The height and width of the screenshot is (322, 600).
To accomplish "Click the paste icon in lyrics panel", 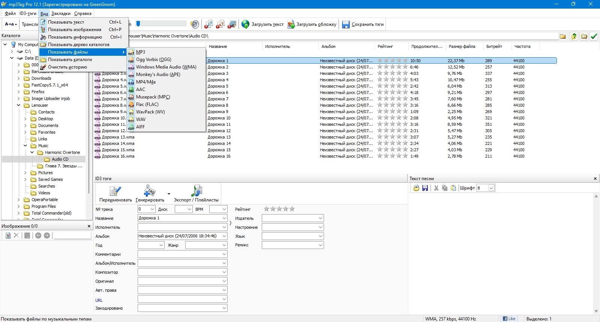I will pos(453,188).
